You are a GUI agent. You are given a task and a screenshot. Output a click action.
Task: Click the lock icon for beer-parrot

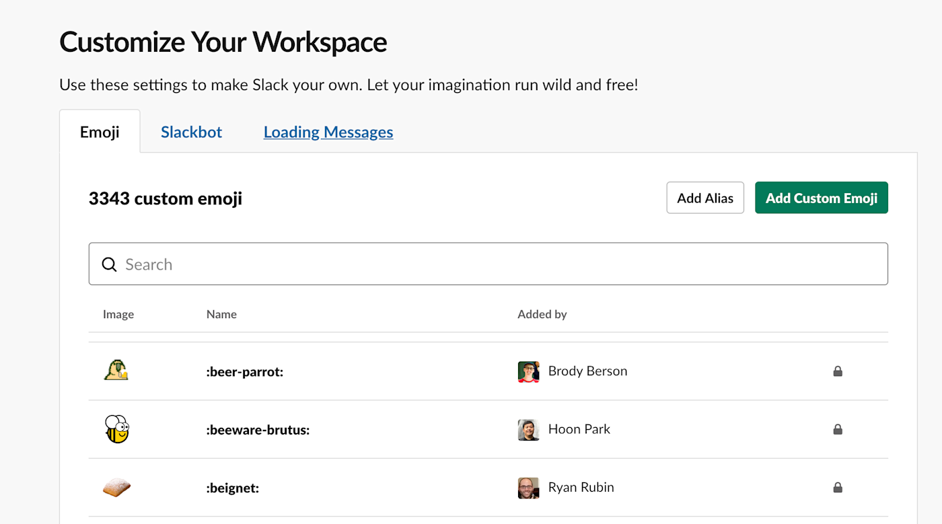[838, 371]
